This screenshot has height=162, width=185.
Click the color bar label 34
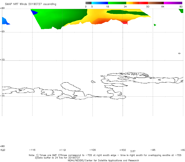click(x=125, y=7)
